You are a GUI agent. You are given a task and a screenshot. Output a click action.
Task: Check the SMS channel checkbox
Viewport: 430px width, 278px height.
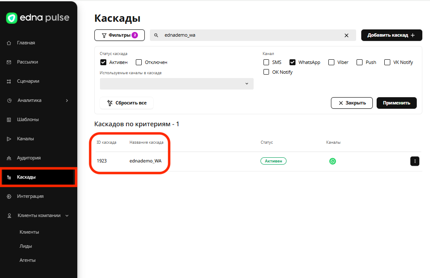266,62
